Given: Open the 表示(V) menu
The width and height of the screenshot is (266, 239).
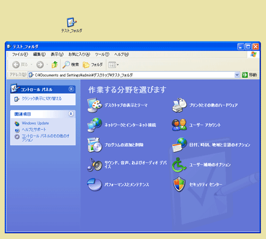Looking at the screenshot, I should pos(57,54).
